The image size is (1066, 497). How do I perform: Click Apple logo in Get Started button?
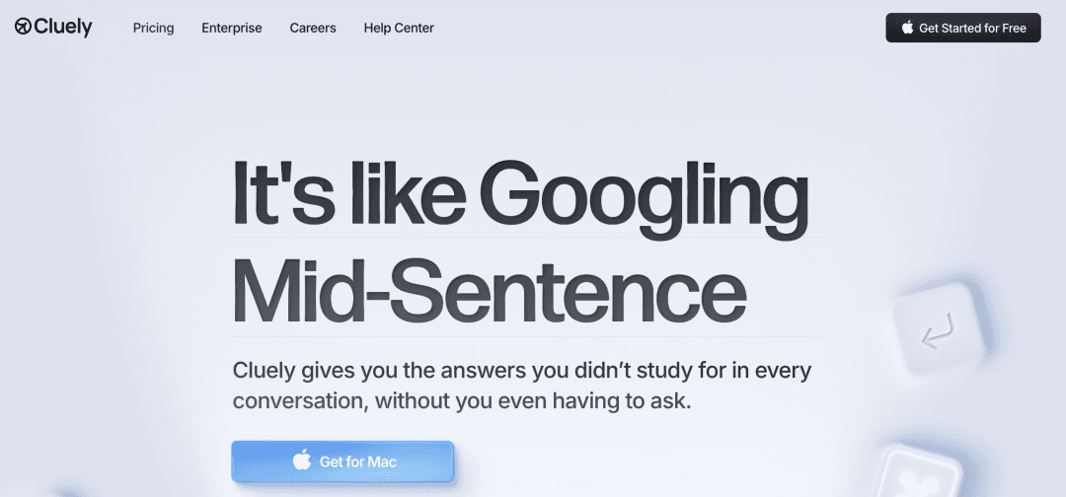[908, 28]
